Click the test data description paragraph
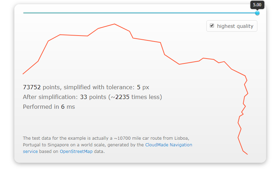This screenshot has width=278, height=176. click(107, 145)
